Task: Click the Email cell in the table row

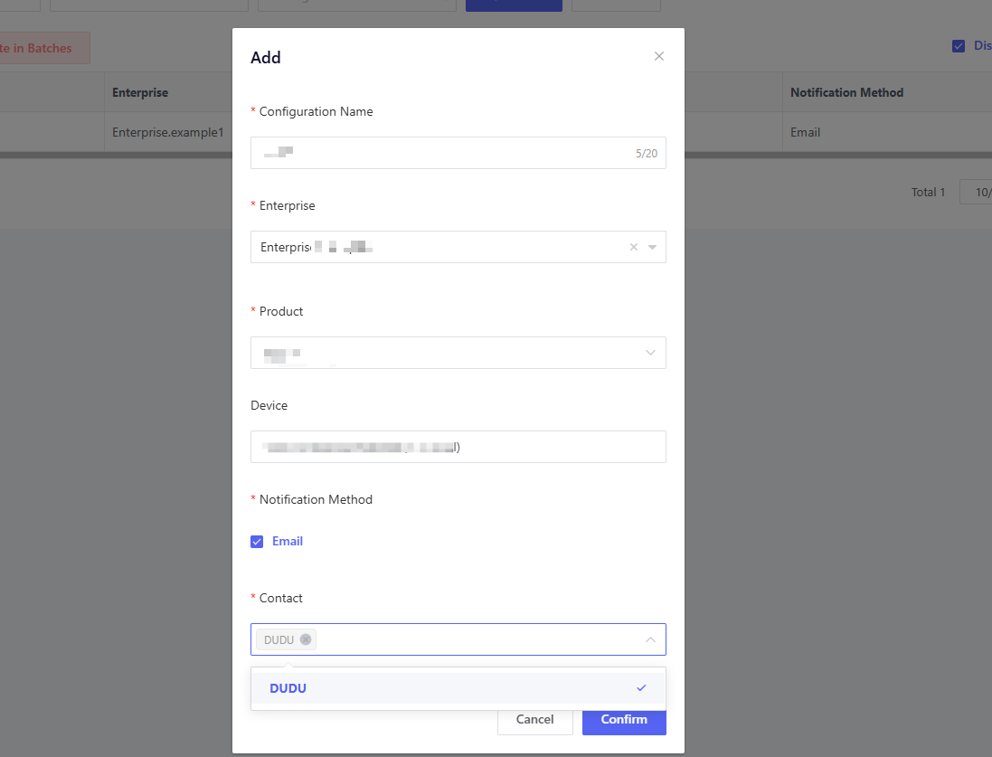Action: (x=805, y=132)
